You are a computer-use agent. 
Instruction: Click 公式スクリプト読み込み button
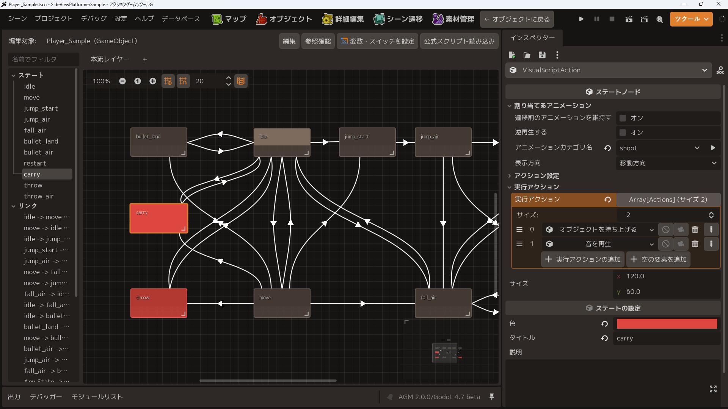click(459, 41)
